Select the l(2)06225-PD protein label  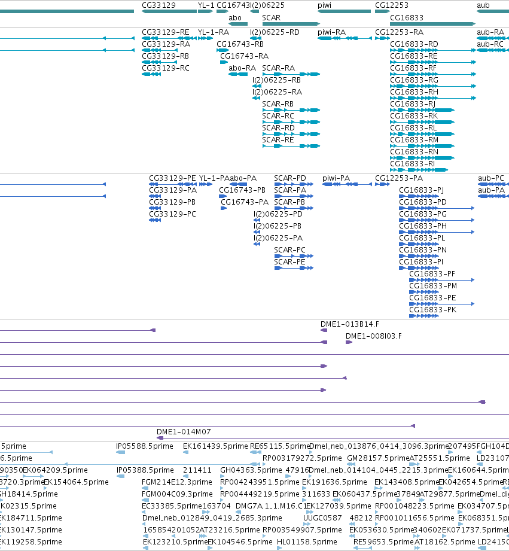pyautogui.click(x=278, y=214)
